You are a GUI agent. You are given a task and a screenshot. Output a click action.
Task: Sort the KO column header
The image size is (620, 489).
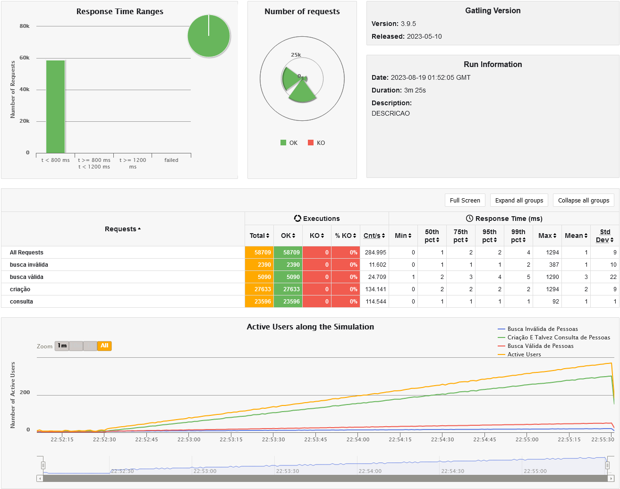pyautogui.click(x=317, y=236)
